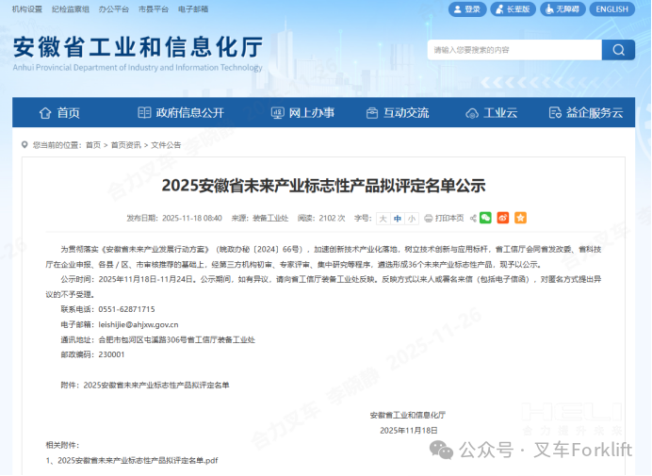Viewport: 652px width, 476px height.
Task: Click the orange star favorites icon
Action: tap(520, 218)
